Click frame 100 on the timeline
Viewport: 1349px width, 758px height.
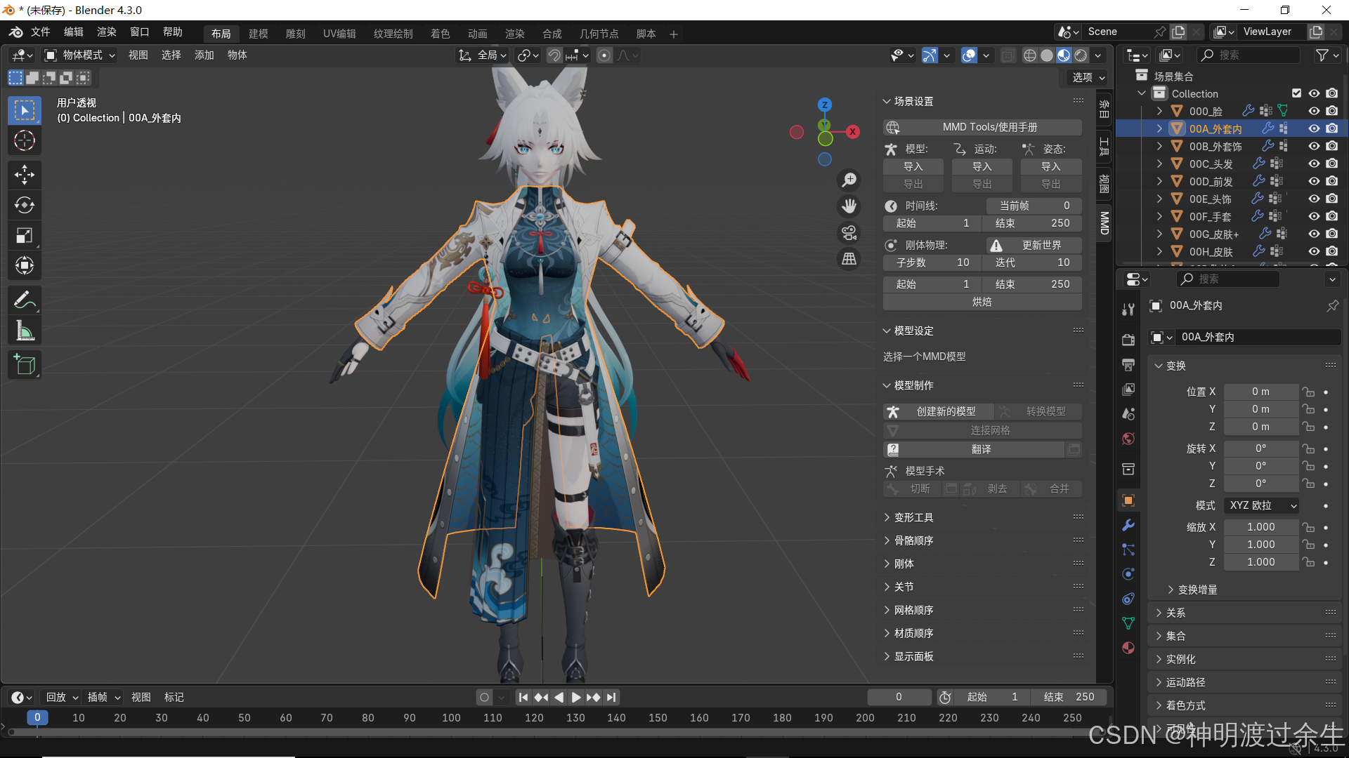pyautogui.click(x=451, y=718)
